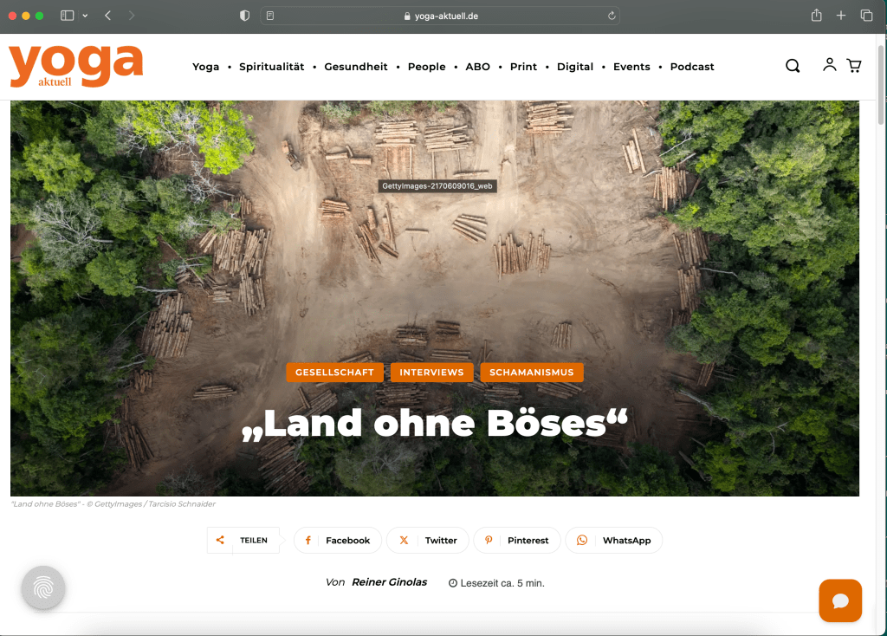Click Safari's privacy shield icon
887x636 pixels.
click(244, 16)
